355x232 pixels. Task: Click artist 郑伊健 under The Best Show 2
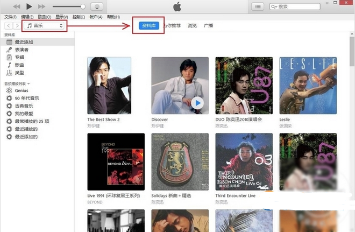[94, 126]
